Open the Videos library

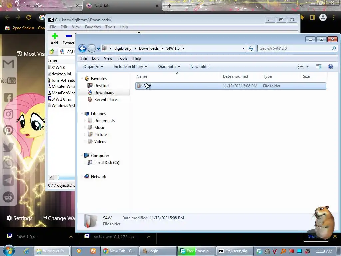tap(100, 141)
